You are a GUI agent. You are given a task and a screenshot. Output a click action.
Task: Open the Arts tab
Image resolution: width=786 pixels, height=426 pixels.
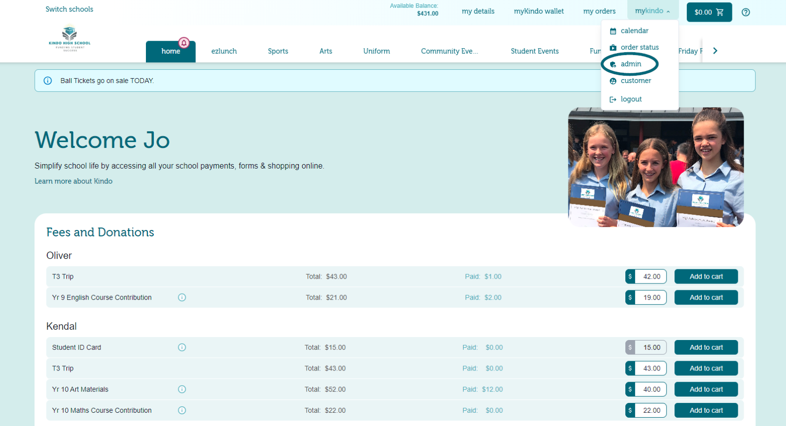pos(326,51)
